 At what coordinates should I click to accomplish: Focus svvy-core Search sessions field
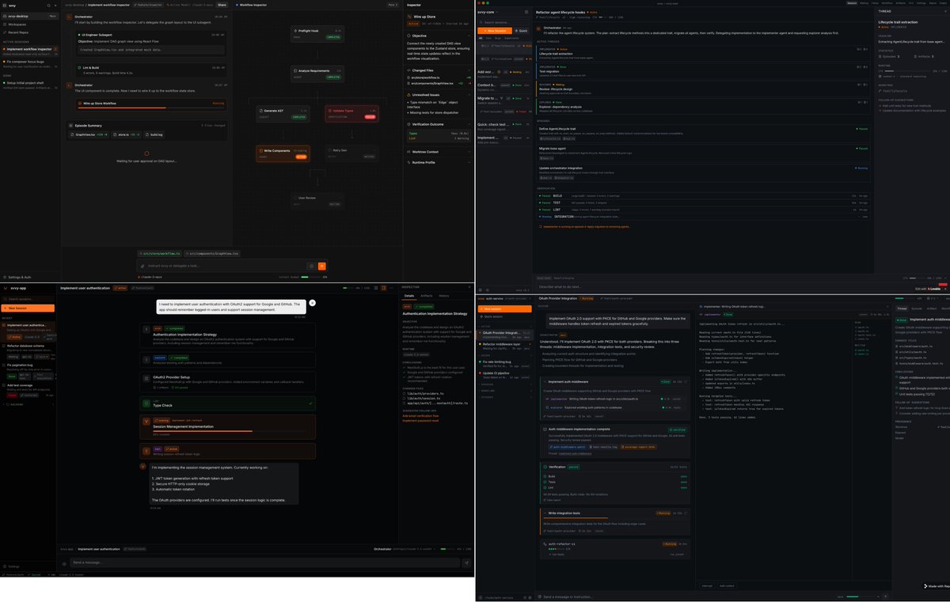[x=503, y=22]
